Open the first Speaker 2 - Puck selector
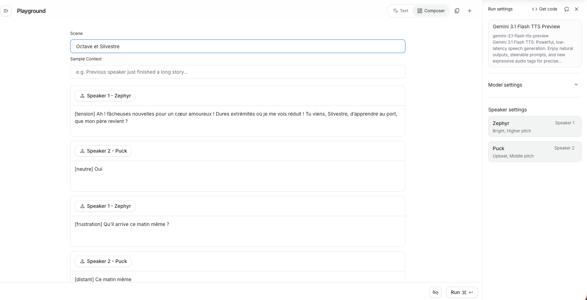Viewport: 587px width, 300px height. tap(103, 151)
